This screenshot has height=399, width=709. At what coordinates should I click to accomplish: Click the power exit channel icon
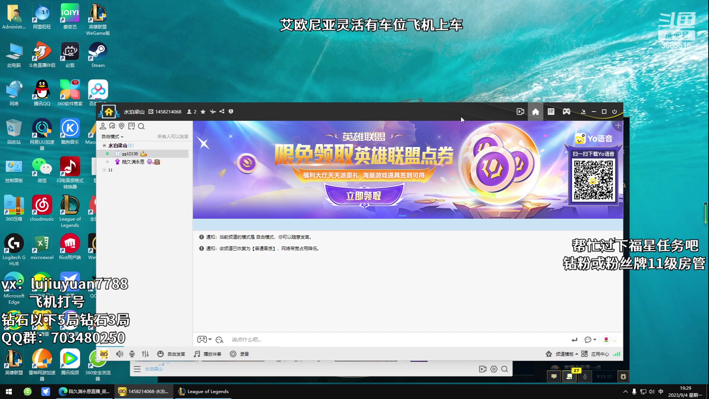tap(614, 112)
